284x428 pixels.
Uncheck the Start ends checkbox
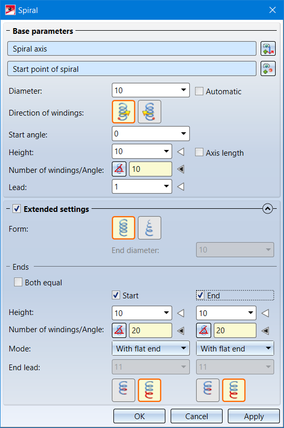pyautogui.click(x=116, y=295)
